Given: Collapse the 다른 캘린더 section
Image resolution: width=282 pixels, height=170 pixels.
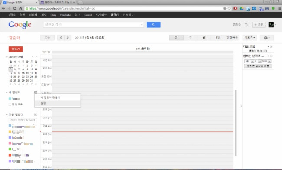Looking at the screenshot, I should tap(7, 114).
